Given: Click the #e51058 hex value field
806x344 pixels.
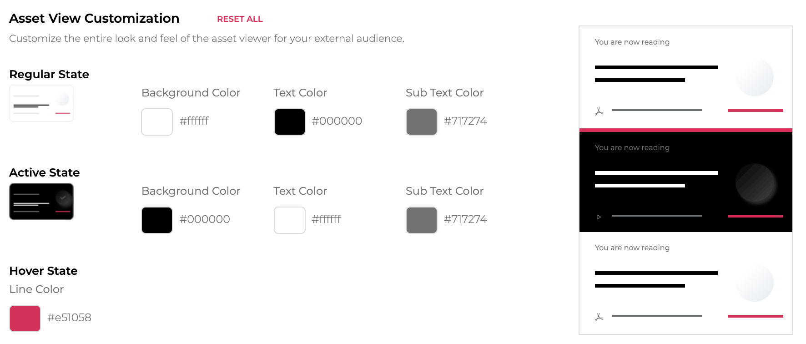Looking at the screenshot, I should click(70, 318).
